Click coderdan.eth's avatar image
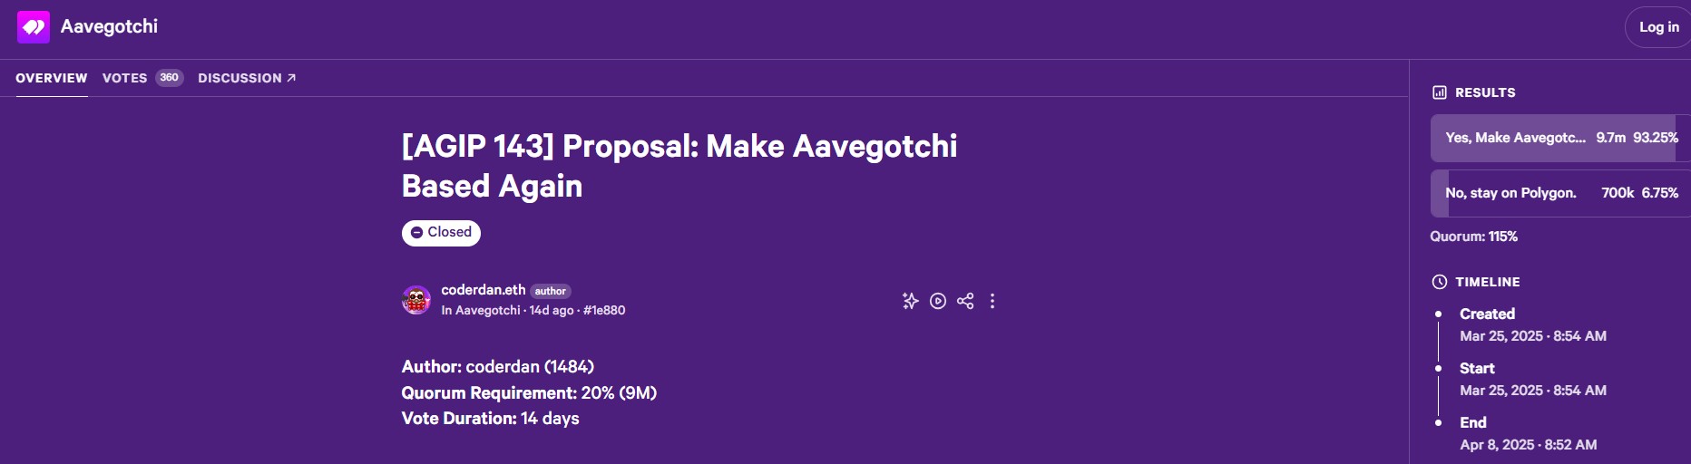 coord(416,300)
